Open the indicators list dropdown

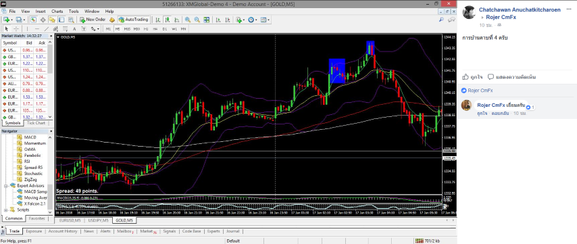click(x=244, y=20)
